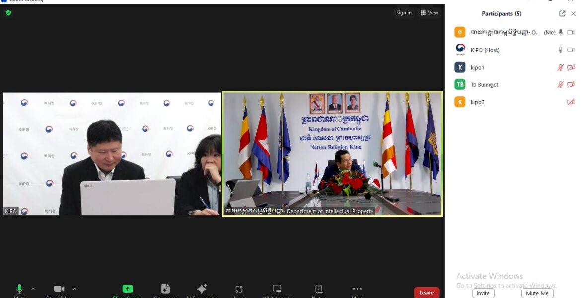Select the KIPO video tile
The width and height of the screenshot is (581, 298).
pos(112,154)
